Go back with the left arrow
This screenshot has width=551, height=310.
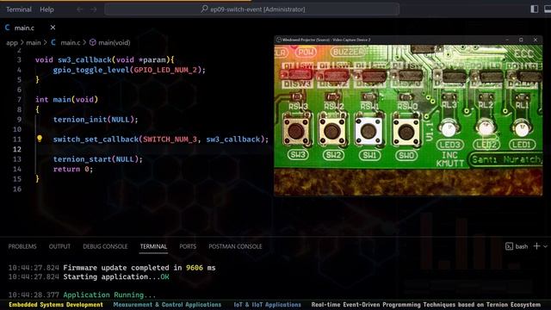(x=80, y=9)
